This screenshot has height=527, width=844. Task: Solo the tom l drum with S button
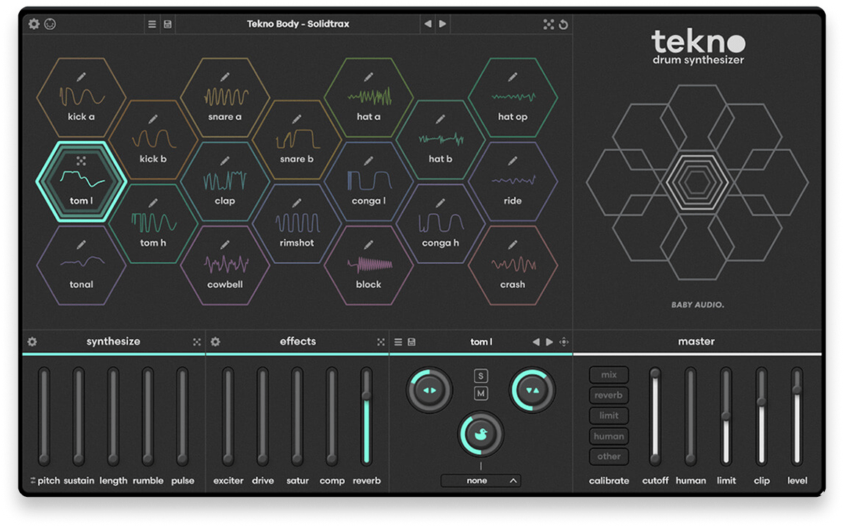tap(481, 376)
